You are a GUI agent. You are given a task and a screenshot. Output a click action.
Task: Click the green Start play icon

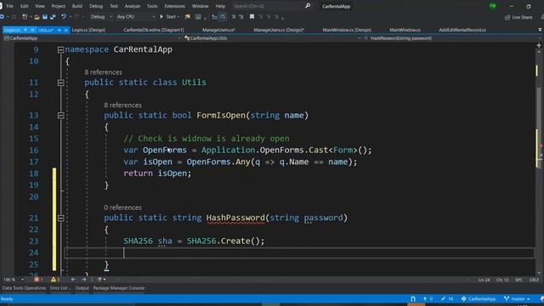161,17
